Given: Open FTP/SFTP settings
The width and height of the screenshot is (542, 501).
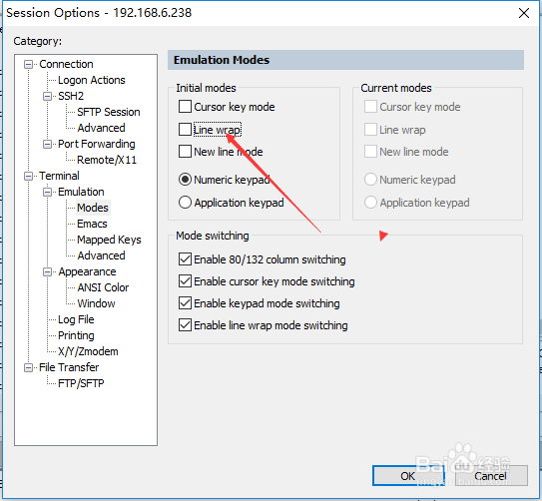Looking at the screenshot, I should [x=81, y=383].
